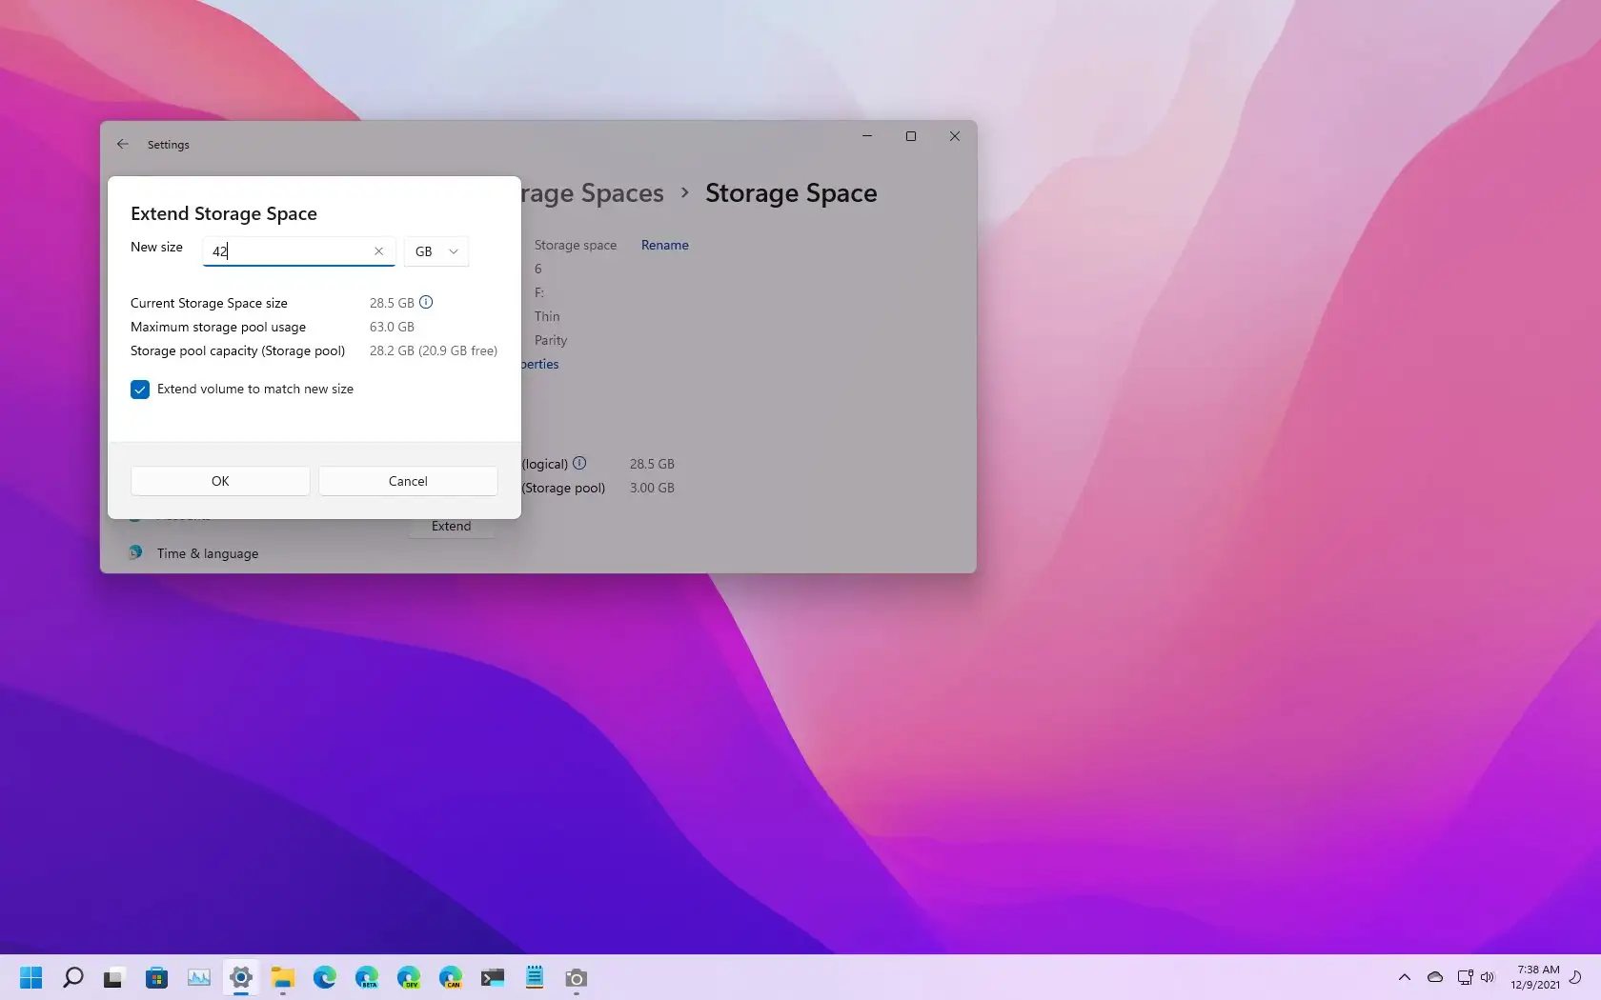Viewport: 1601px width, 1000px height.
Task: Click into the New size text box
Action: pyautogui.click(x=286, y=251)
